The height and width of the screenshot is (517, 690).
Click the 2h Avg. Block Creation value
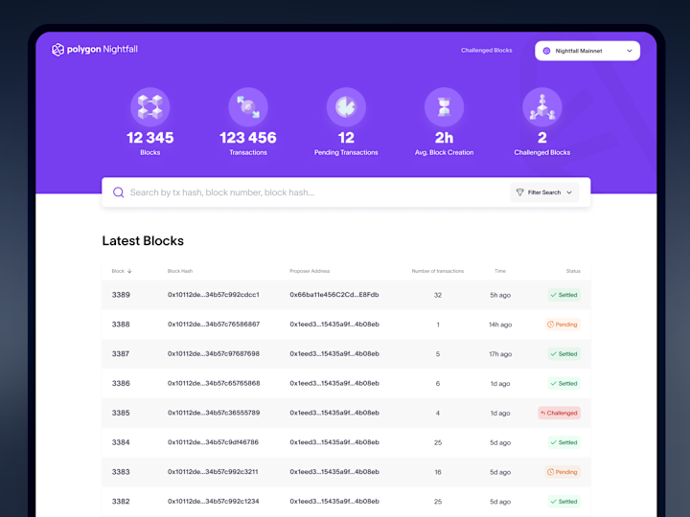(444, 138)
